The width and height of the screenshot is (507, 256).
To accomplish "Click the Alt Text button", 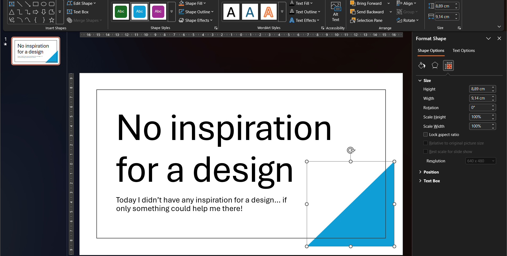I will (336, 12).
